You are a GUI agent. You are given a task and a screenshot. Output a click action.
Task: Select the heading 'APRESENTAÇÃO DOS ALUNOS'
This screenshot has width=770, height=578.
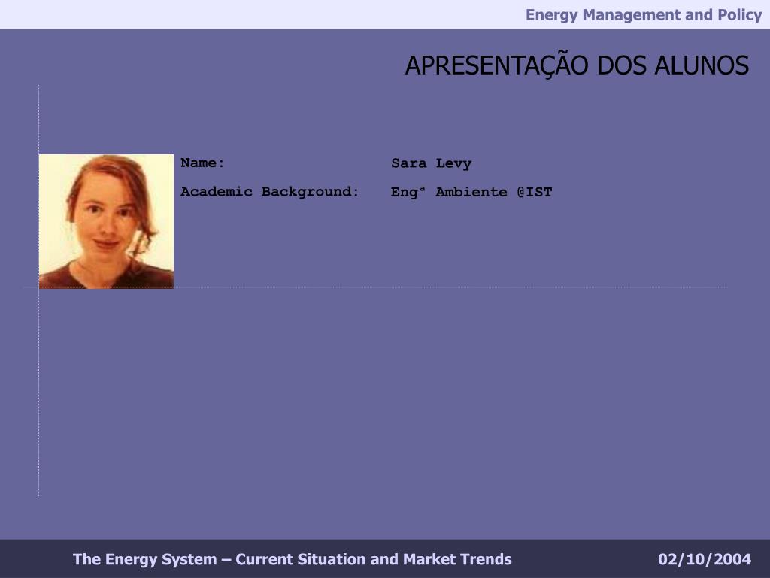pos(577,66)
